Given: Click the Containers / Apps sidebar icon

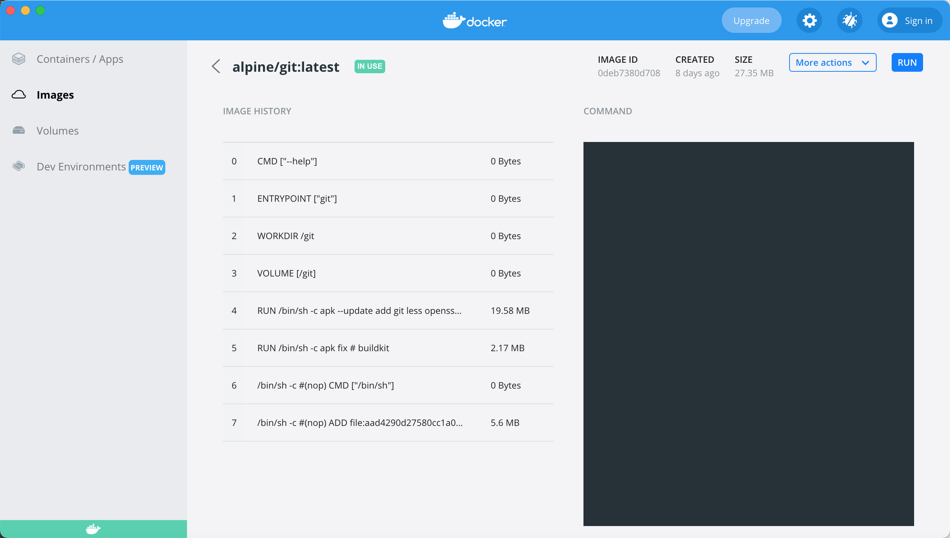Looking at the screenshot, I should coord(19,59).
